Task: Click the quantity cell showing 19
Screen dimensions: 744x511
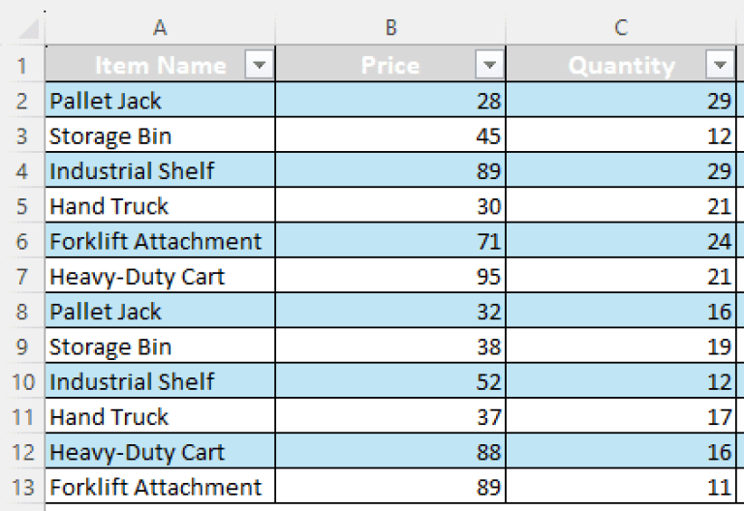Action: click(621, 346)
